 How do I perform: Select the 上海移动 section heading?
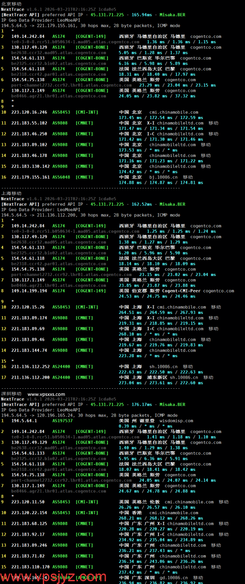[x=11, y=193]
